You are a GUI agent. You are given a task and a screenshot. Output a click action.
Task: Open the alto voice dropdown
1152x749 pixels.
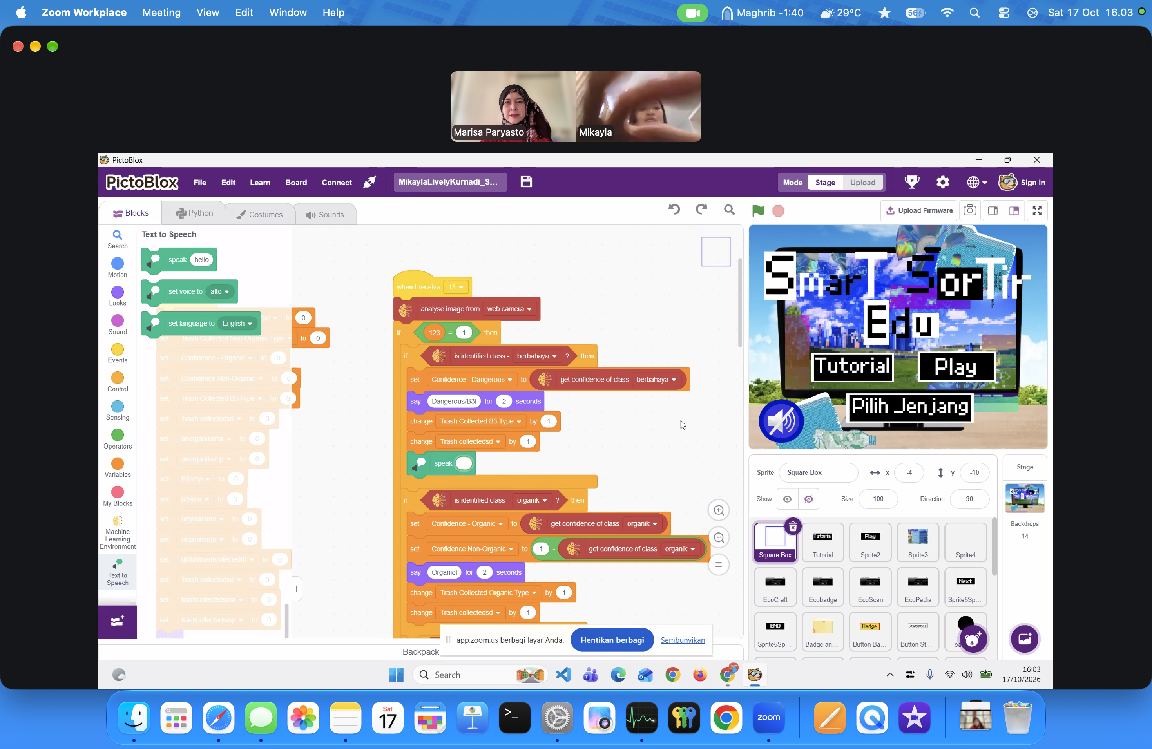click(220, 291)
